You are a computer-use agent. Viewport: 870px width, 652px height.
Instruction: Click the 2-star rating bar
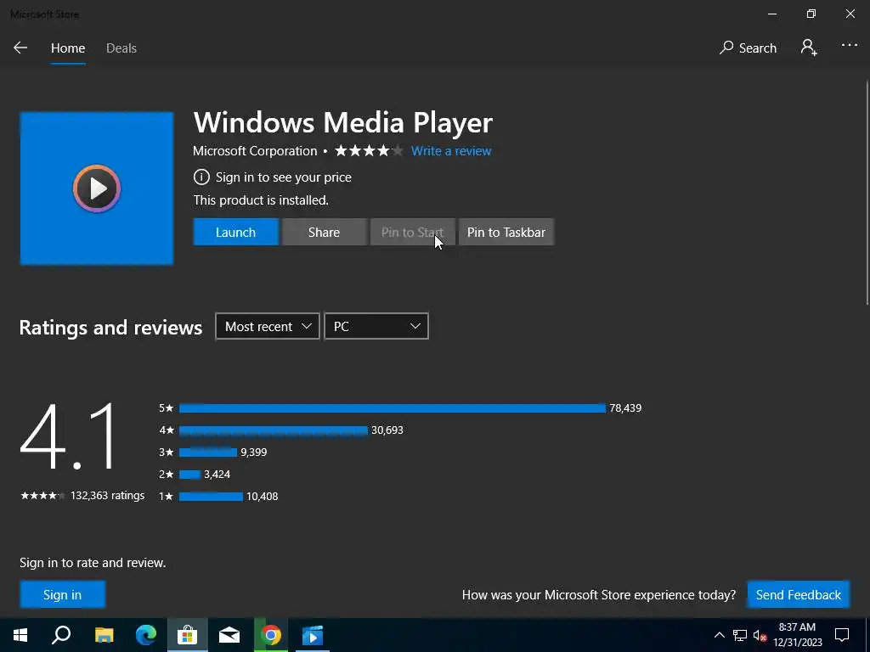(189, 475)
